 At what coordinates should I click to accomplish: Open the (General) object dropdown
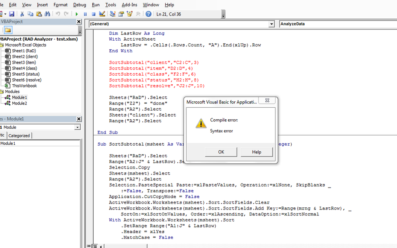point(272,24)
